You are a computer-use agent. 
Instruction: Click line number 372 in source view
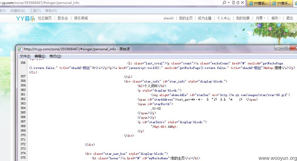click(23, 144)
